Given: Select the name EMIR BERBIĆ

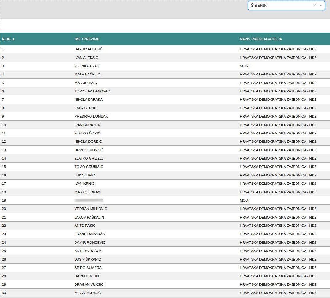Looking at the screenshot, I should [x=86, y=108].
